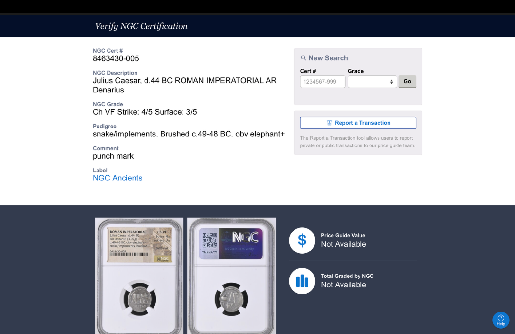Click the magnifier icon beside New Search
Image resolution: width=515 pixels, height=334 pixels.
303,58
